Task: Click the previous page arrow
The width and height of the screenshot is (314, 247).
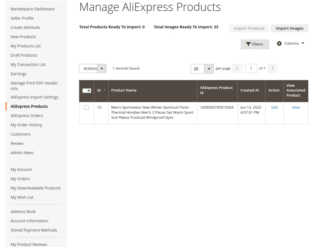Action: click(237, 68)
